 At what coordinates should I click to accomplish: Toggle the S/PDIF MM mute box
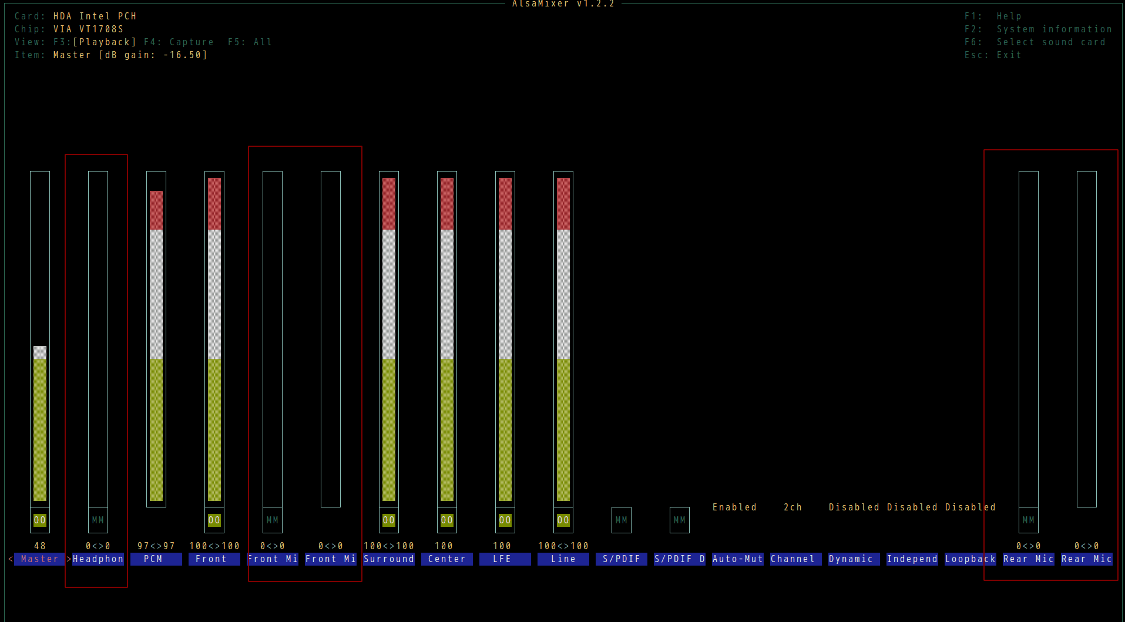click(622, 520)
